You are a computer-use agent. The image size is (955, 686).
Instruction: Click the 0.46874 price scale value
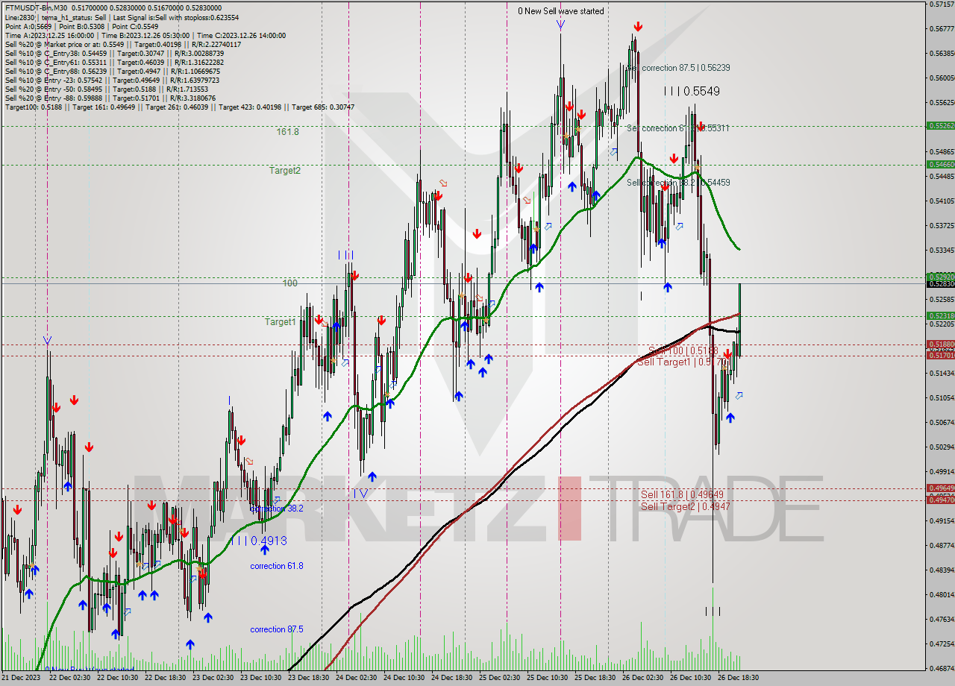942,668
